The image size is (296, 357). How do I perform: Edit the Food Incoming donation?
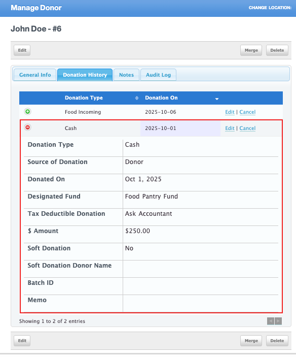pos(230,112)
